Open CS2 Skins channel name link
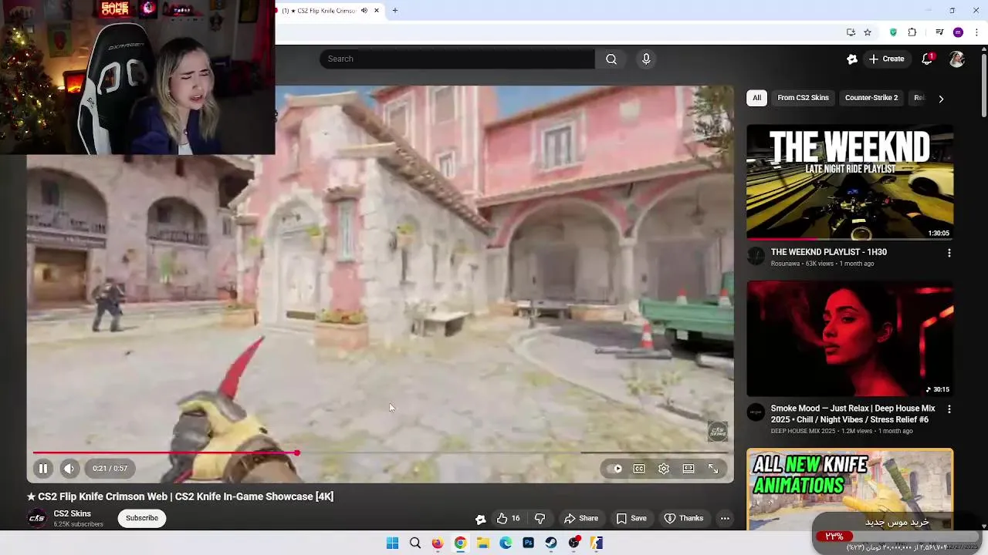Image resolution: width=988 pixels, height=555 pixels. [72, 513]
